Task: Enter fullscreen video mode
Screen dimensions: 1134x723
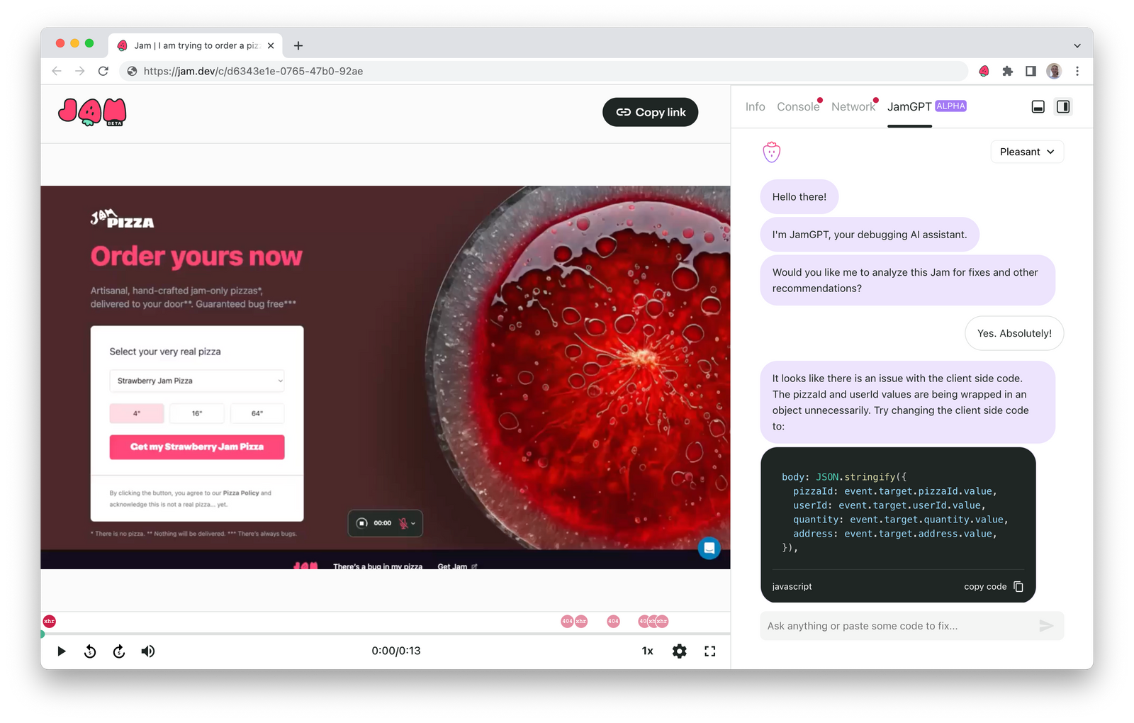Action: tap(709, 651)
